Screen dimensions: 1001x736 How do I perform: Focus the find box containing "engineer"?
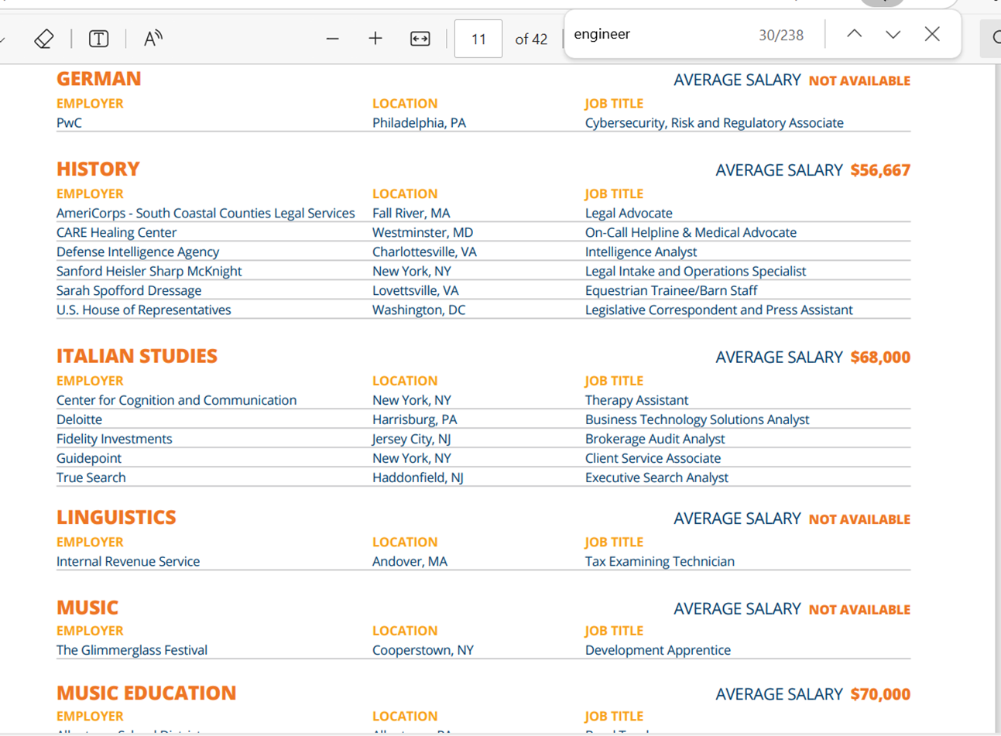point(658,34)
